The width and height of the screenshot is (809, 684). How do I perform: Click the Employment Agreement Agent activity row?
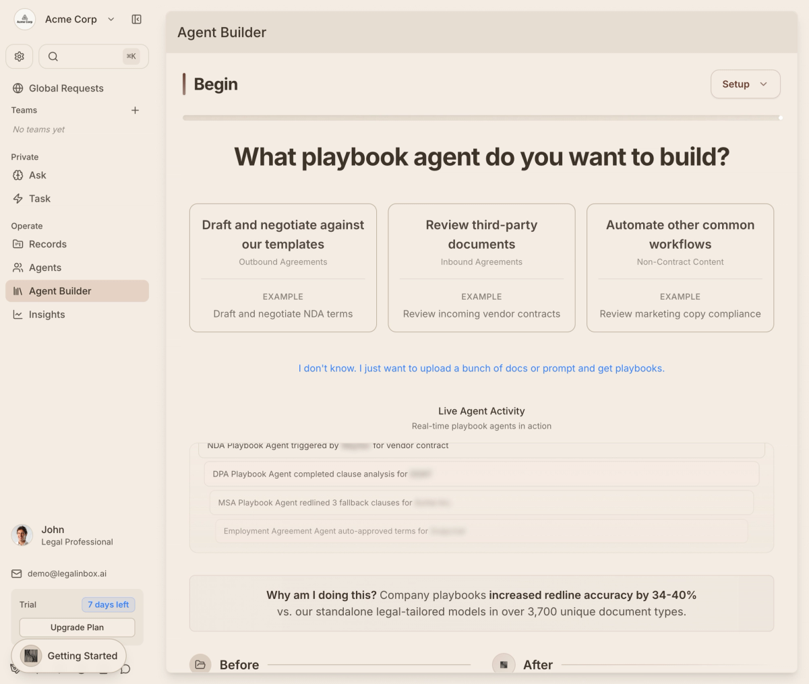coord(481,531)
